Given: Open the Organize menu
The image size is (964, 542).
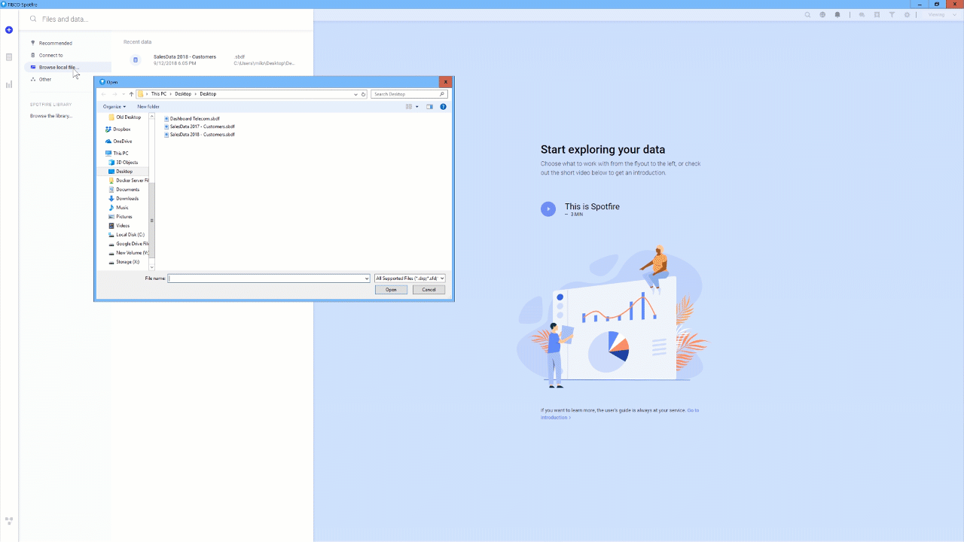Looking at the screenshot, I should [x=114, y=107].
